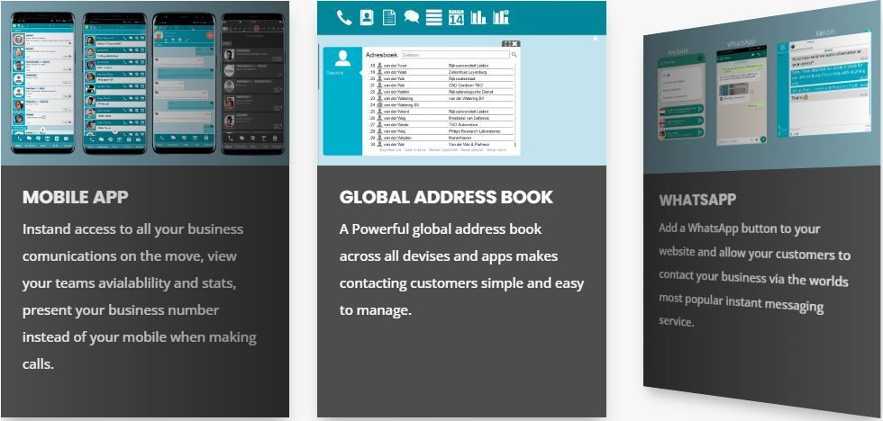Click the WHATSAPP card heading
This screenshot has width=883, height=421.
point(697,200)
